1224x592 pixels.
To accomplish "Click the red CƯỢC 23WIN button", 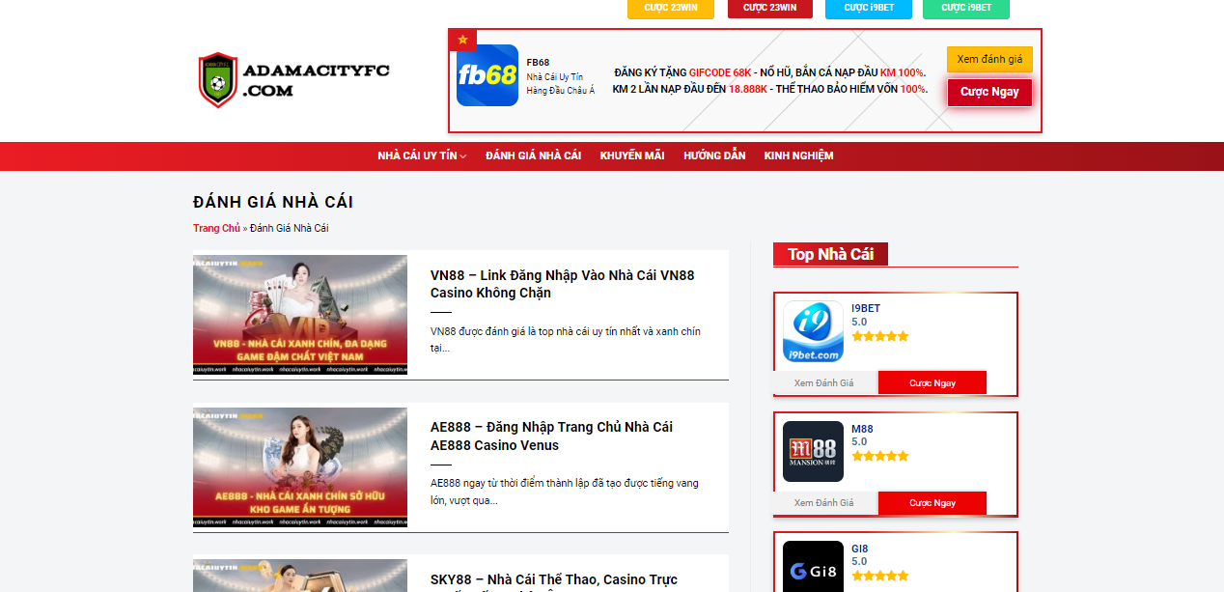I will tap(770, 8).
